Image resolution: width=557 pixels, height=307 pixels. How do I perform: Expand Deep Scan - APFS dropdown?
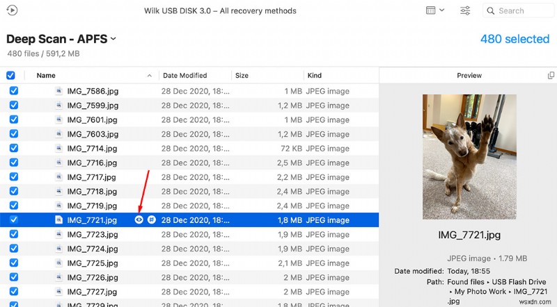pyautogui.click(x=113, y=39)
